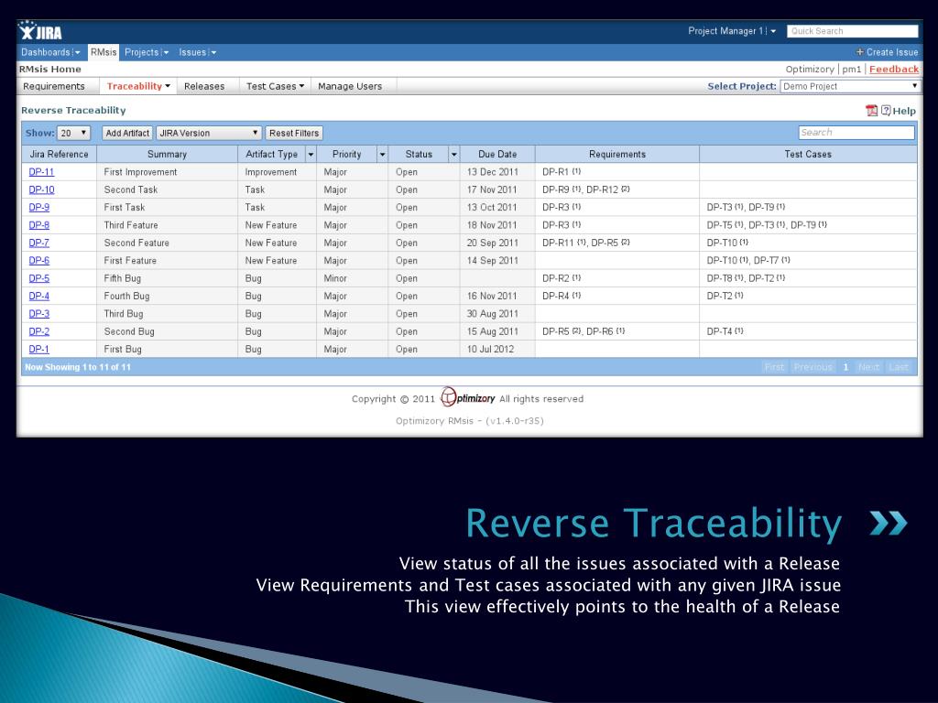This screenshot has height=703, width=938.
Task: Click the Reset Filters button
Action: [x=294, y=133]
